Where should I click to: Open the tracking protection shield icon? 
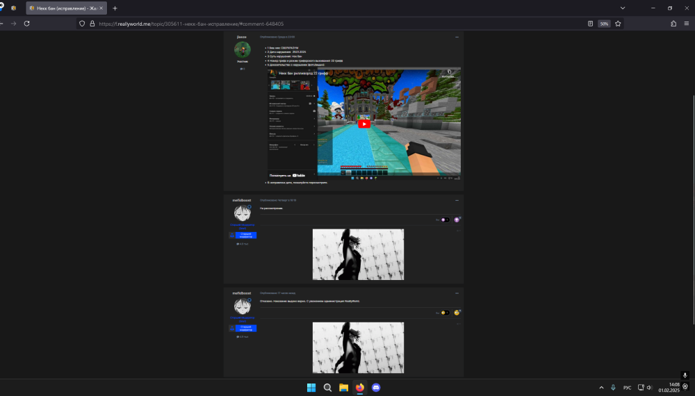click(82, 24)
